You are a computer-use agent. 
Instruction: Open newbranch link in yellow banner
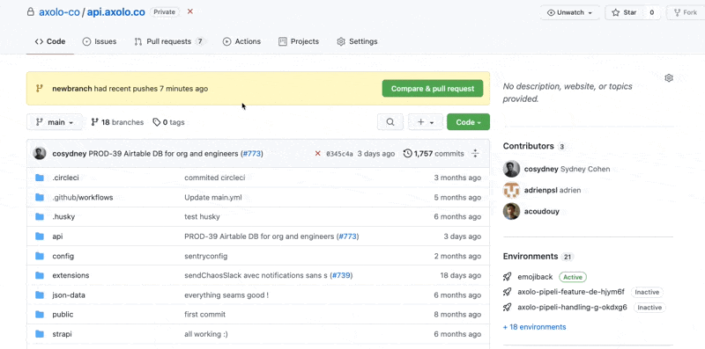[72, 89]
